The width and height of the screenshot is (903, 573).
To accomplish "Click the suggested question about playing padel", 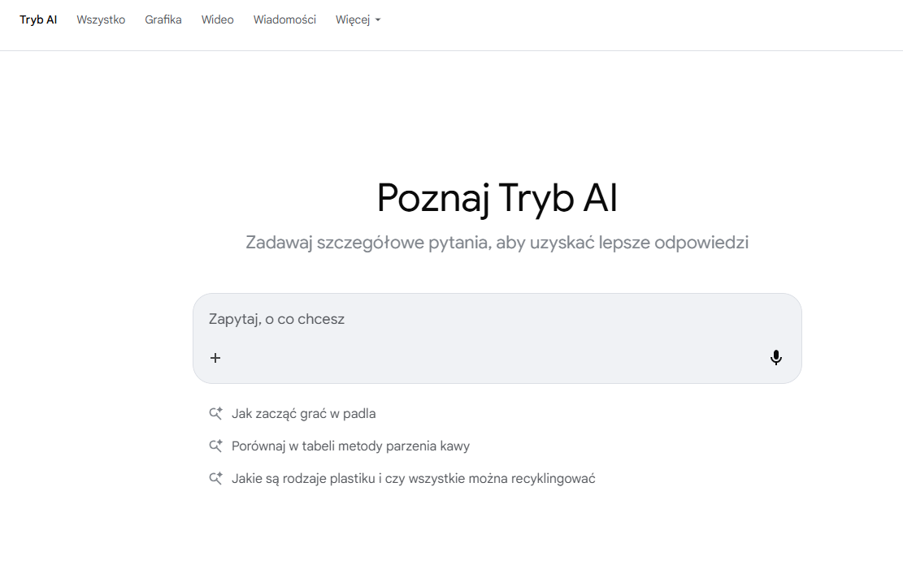I will pyautogui.click(x=304, y=413).
